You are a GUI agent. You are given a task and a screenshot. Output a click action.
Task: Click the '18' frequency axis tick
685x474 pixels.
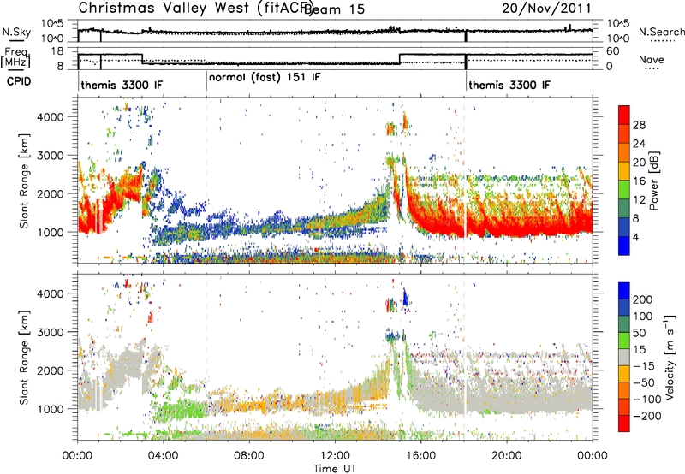[57, 51]
